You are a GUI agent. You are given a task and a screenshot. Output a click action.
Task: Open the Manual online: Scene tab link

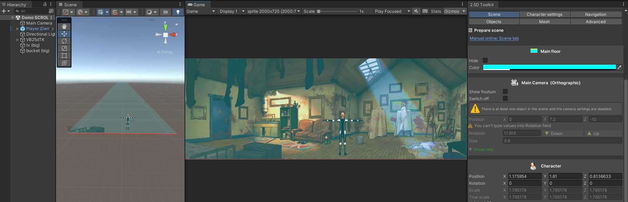[x=494, y=38]
